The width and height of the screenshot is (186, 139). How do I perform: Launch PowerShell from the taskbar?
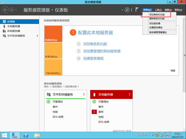[x=26, y=135]
